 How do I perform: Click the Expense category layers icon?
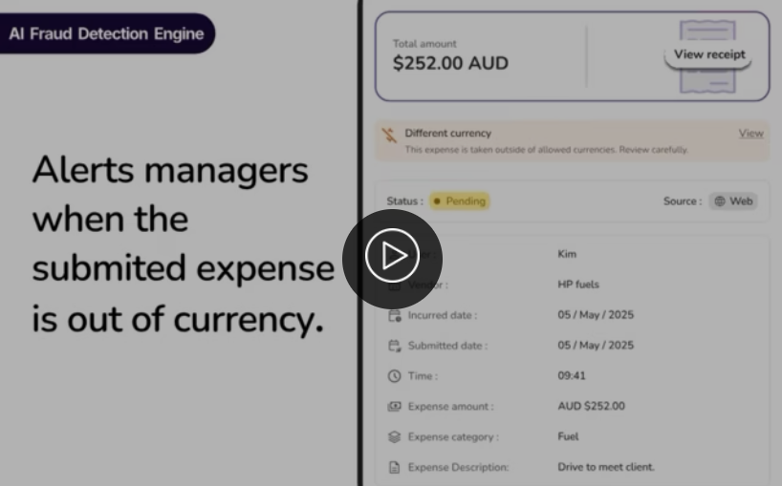395,436
